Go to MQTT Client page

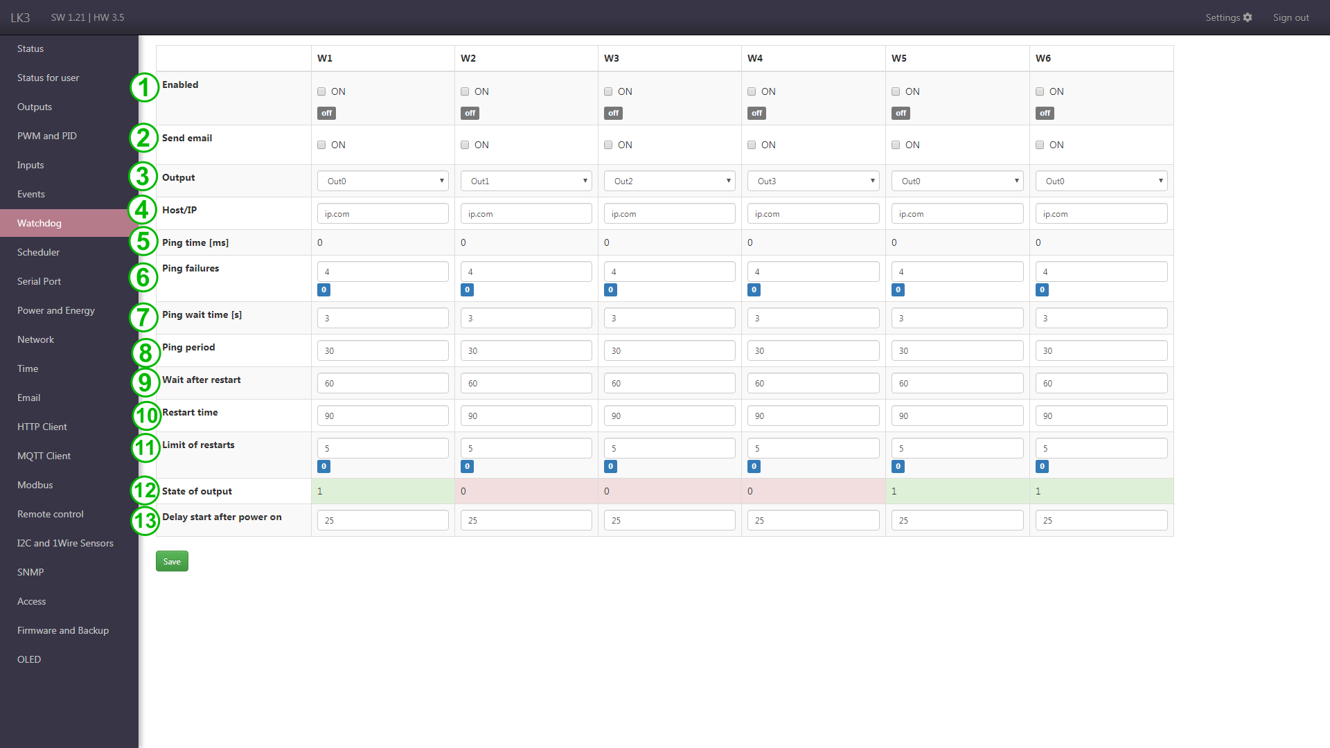click(44, 456)
